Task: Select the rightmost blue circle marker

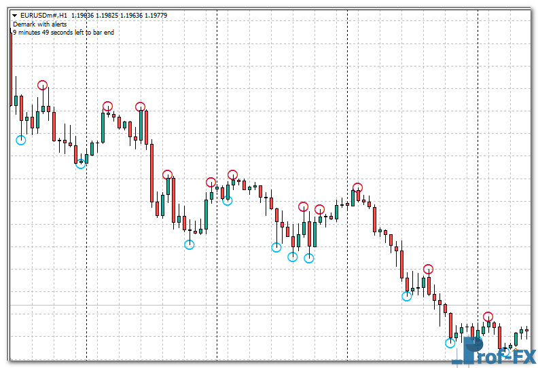Action: pyautogui.click(x=450, y=343)
